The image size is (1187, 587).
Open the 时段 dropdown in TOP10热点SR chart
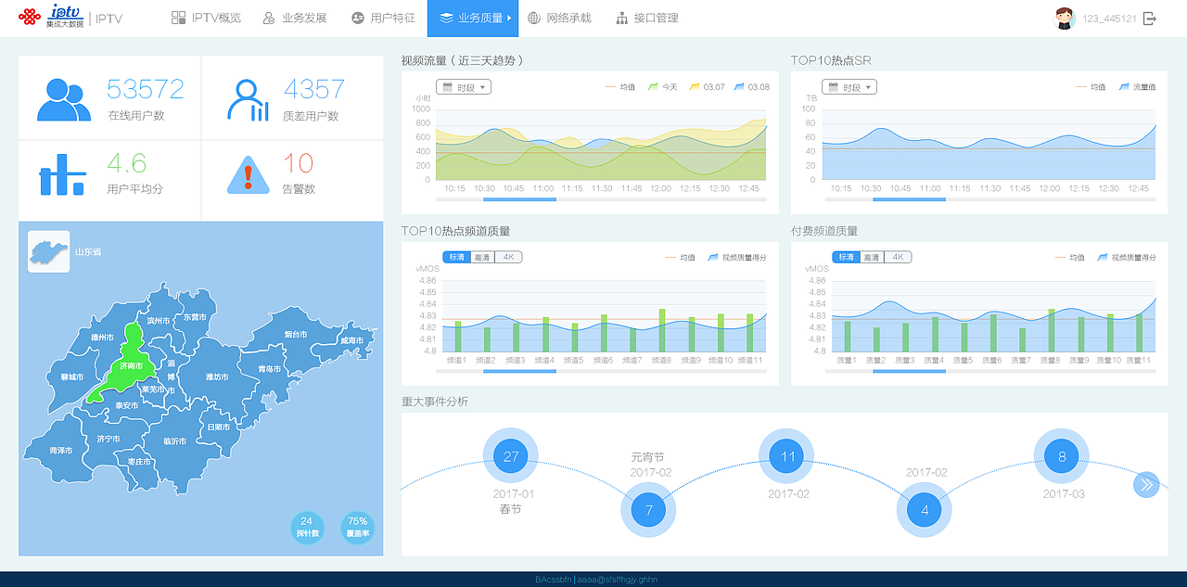pos(849,87)
